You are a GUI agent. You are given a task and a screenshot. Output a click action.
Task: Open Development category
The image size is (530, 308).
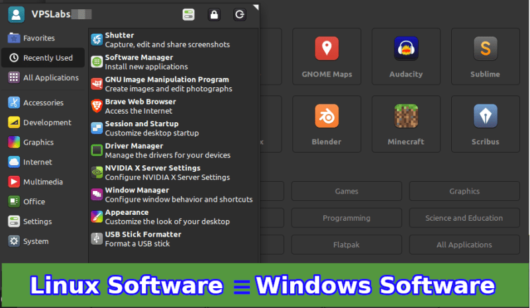pyautogui.click(x=43, y=122)
